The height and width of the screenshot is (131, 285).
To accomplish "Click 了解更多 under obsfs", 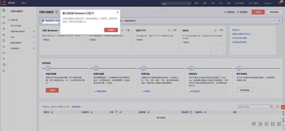I will click(x=186, y=42).
